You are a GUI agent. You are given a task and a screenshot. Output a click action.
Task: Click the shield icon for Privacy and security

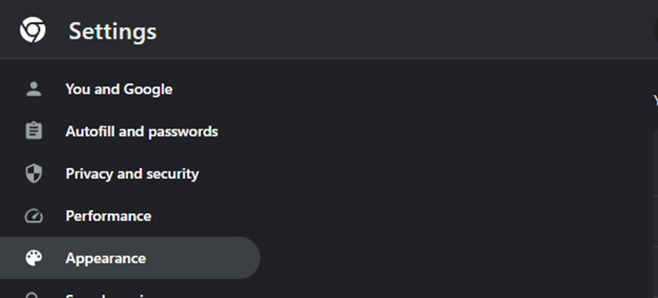[33, 173]
